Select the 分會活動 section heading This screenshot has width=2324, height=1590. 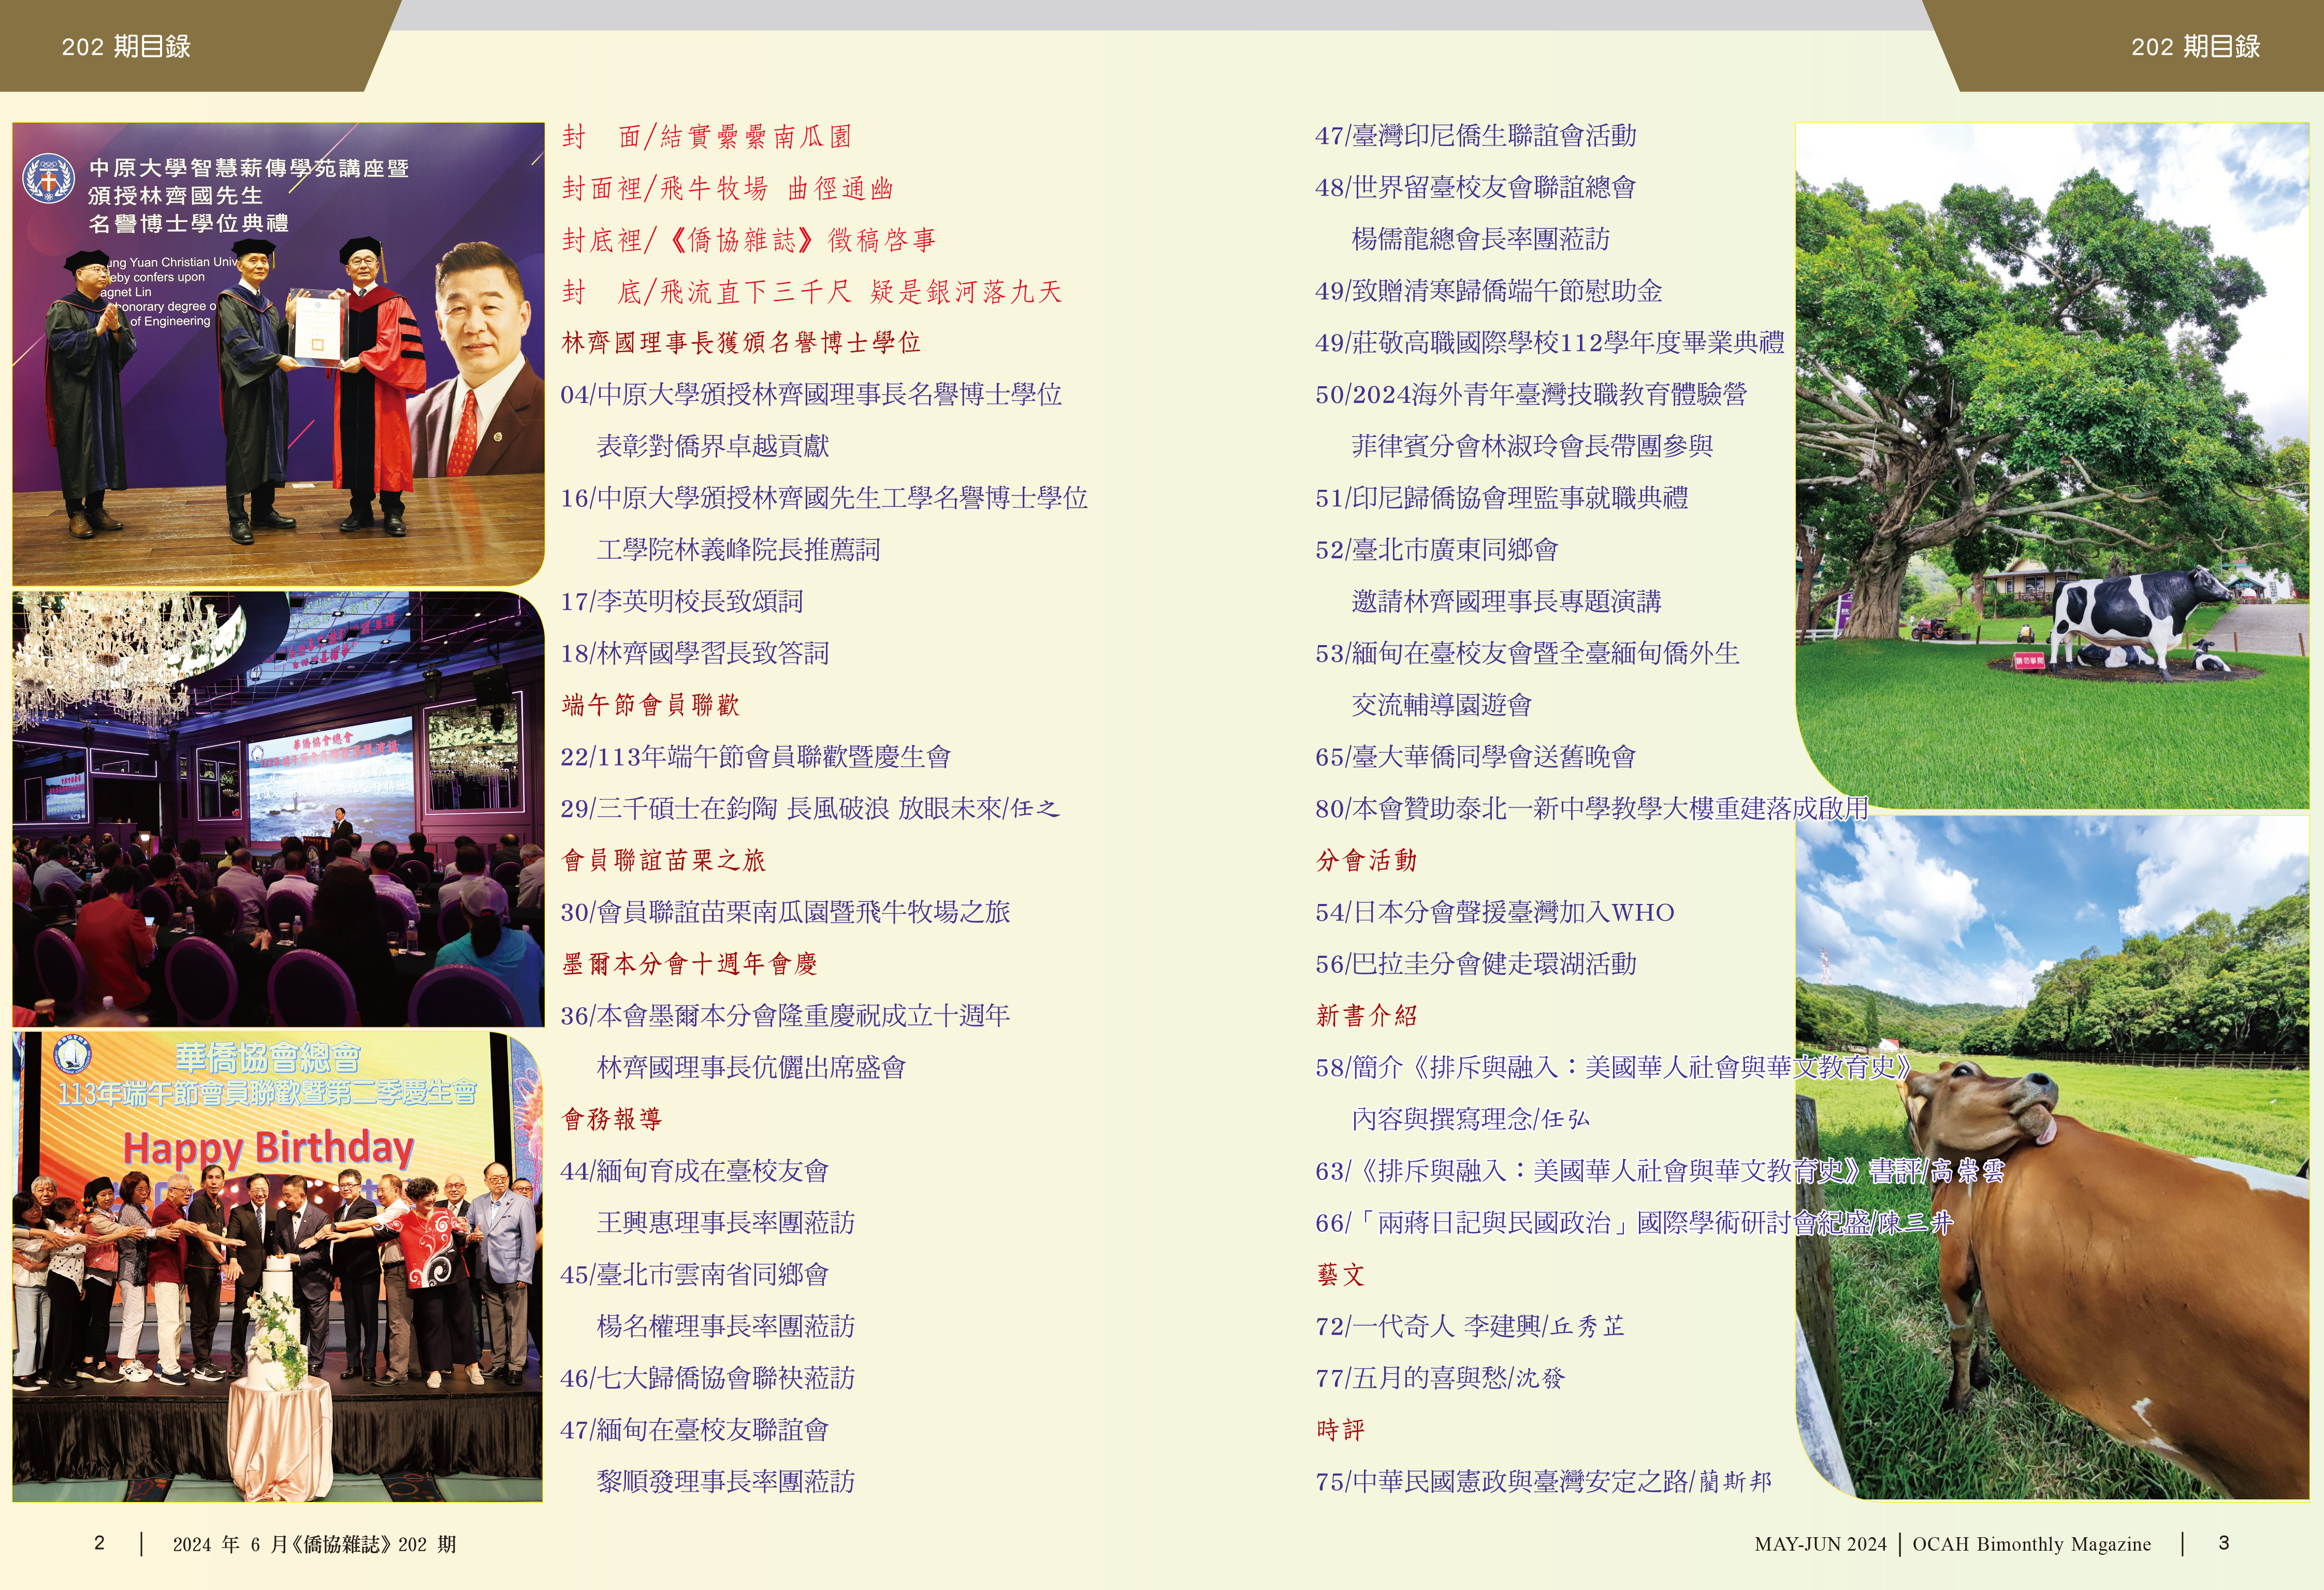pos(1366,861)
